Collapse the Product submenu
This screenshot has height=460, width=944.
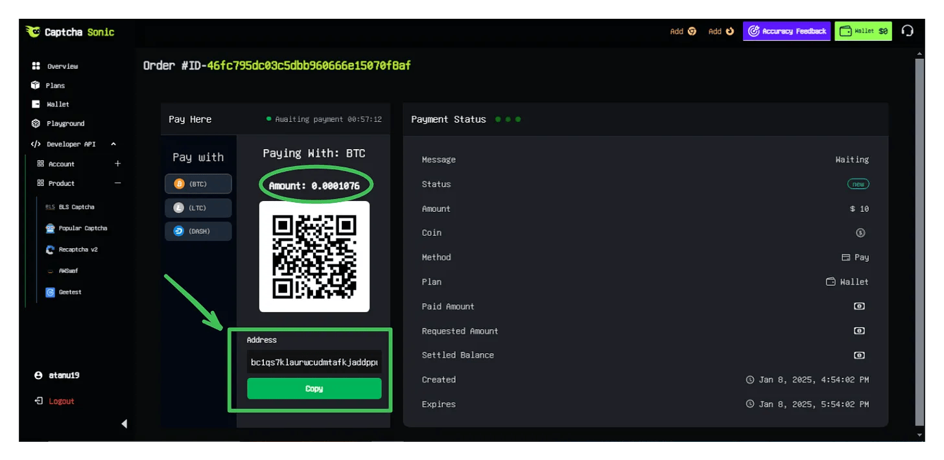[x=117, y=183]
